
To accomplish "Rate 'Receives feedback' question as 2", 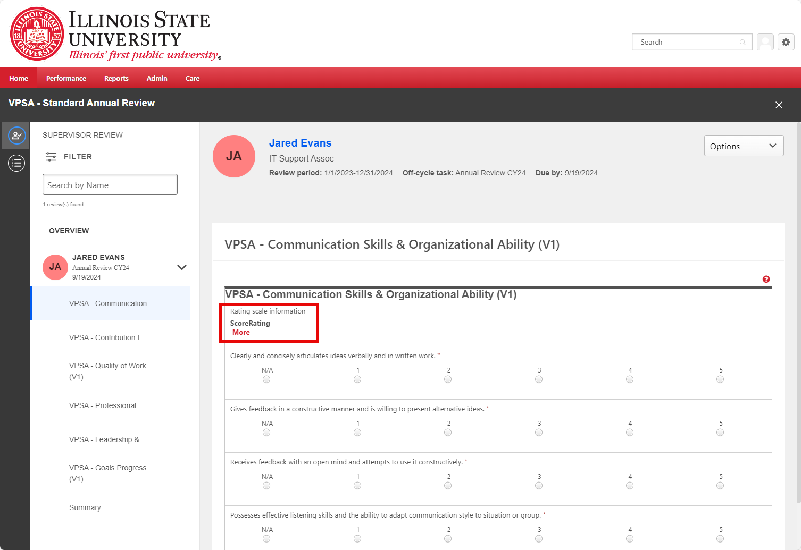I will (448, 486).
